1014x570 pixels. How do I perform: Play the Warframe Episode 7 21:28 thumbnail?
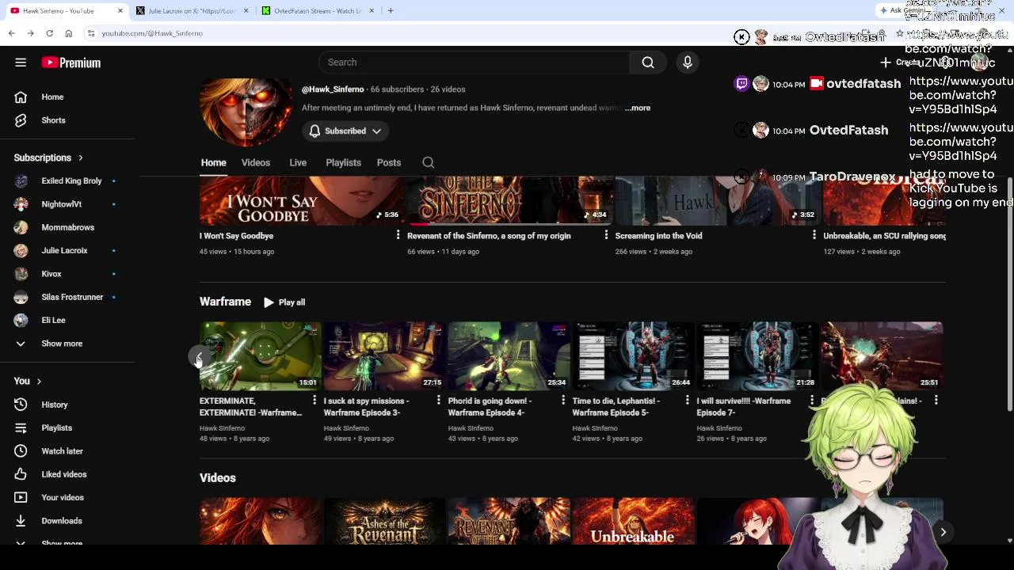pyautogui.click(x=757, y=355)
